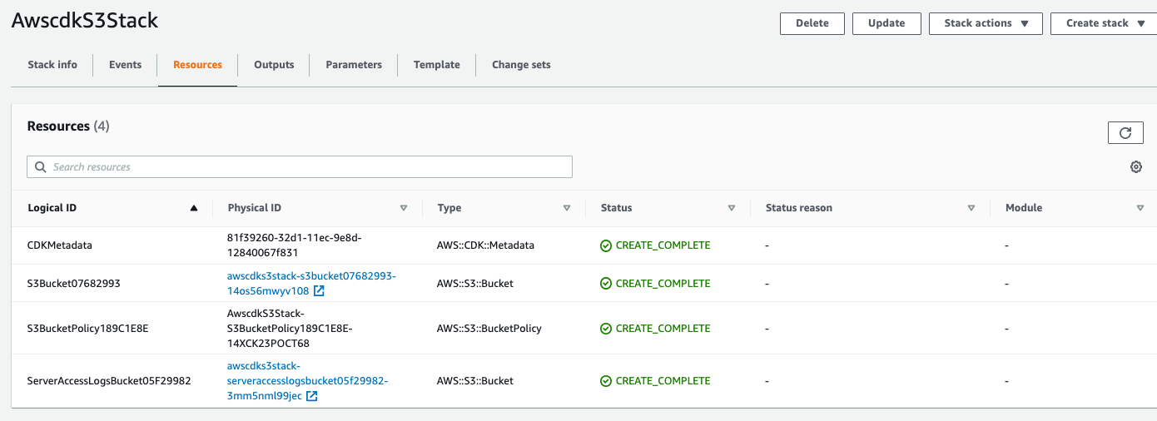Click the Logical ID column header

[x=52, y=208]
